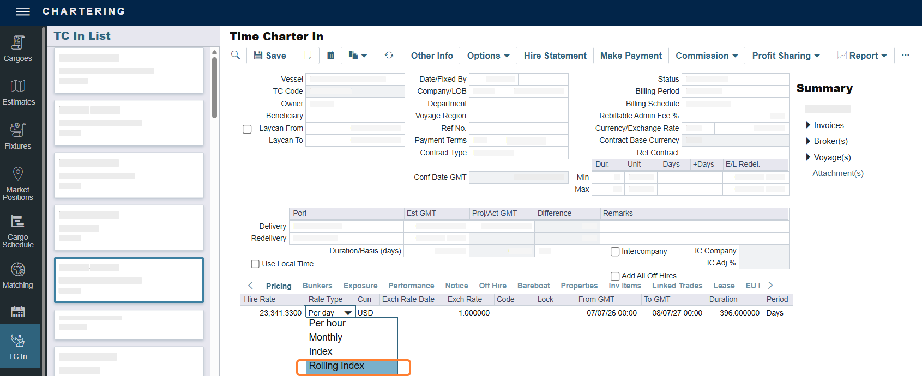Refresh the Time Charter In form
Viewport: 922px width, 376px height.
click(x=389, y=55)
